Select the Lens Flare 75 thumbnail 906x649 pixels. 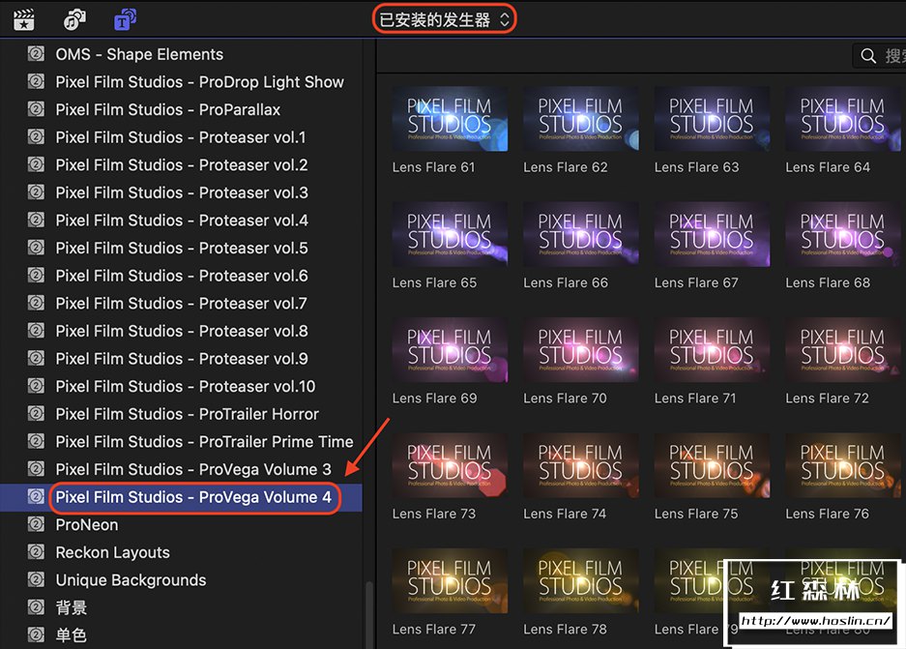pos(712,465)
